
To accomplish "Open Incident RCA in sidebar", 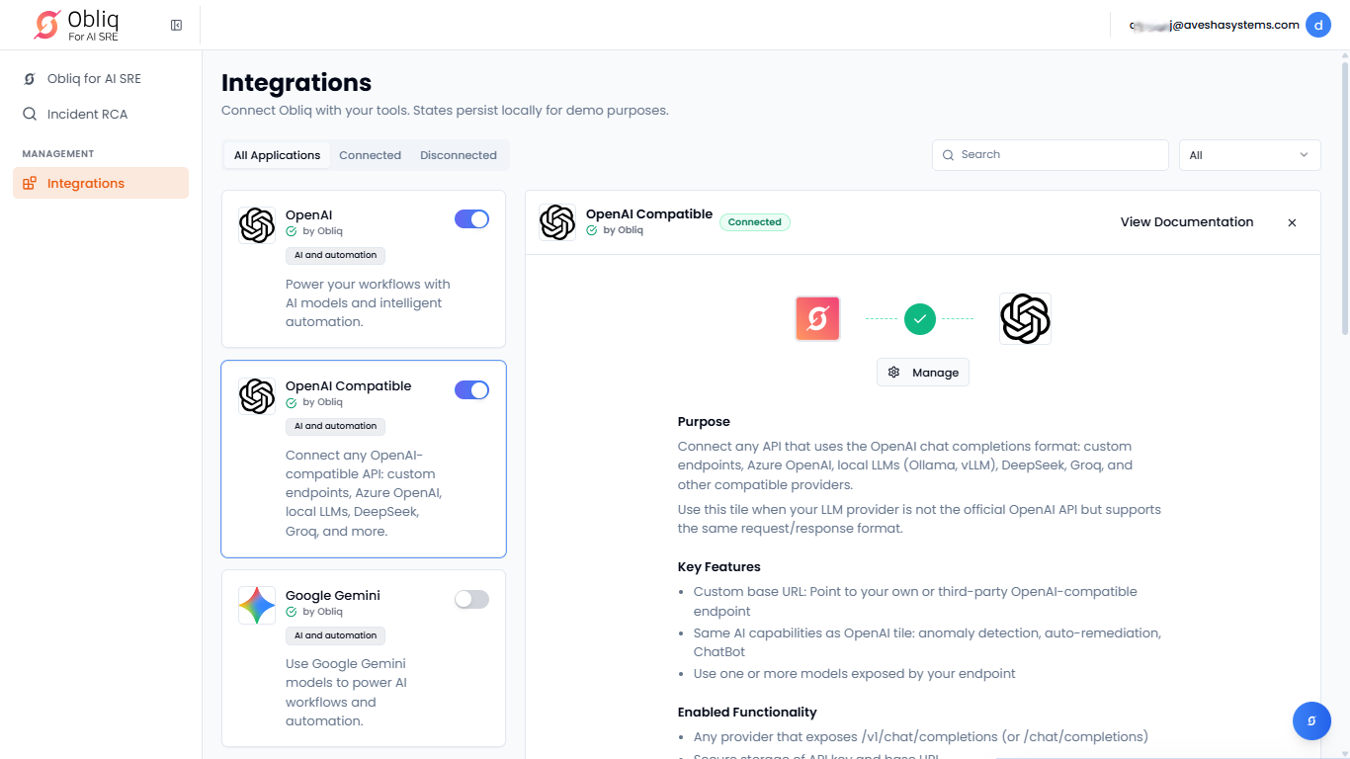I will (87, 114).
